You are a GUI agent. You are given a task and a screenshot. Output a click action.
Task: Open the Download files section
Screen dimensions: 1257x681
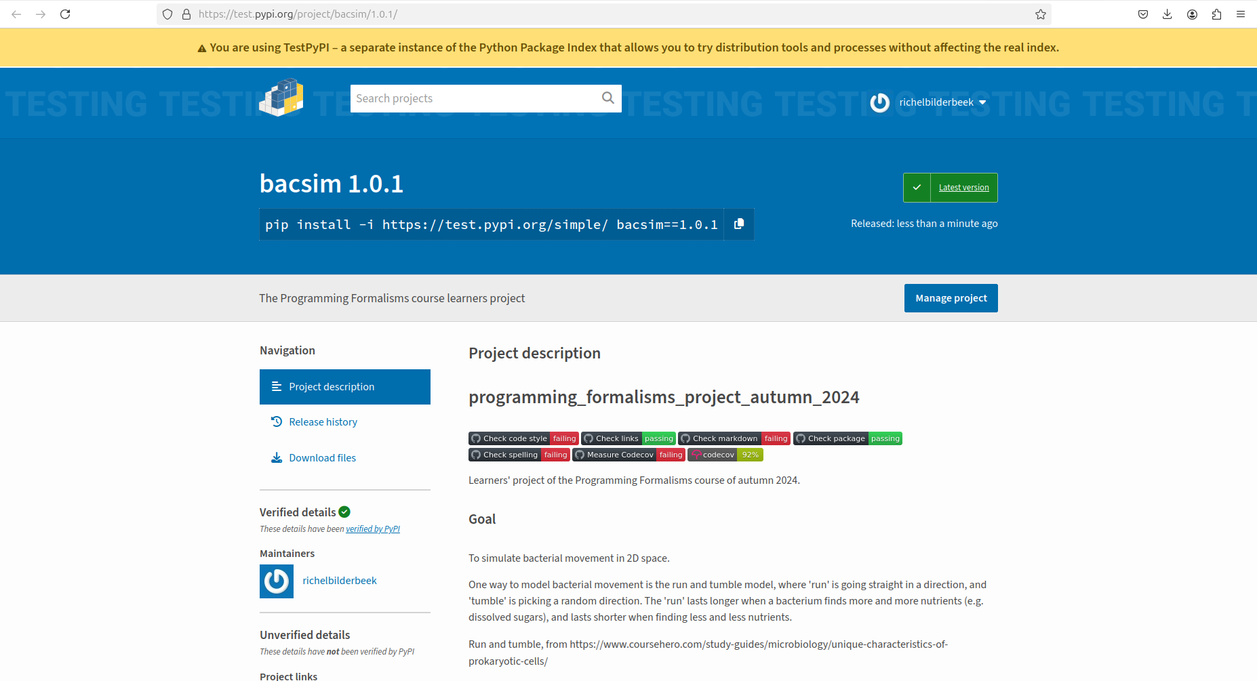(x=322, y=457)
